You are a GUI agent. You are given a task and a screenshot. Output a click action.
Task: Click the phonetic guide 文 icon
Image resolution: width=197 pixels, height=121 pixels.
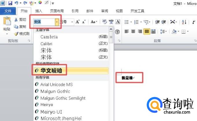(x=111, y=22)
